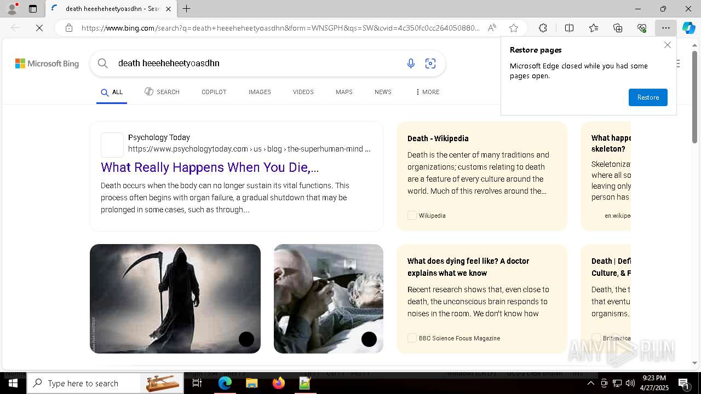Go to Microsoft Bing home logo

[x=47, y=63]
